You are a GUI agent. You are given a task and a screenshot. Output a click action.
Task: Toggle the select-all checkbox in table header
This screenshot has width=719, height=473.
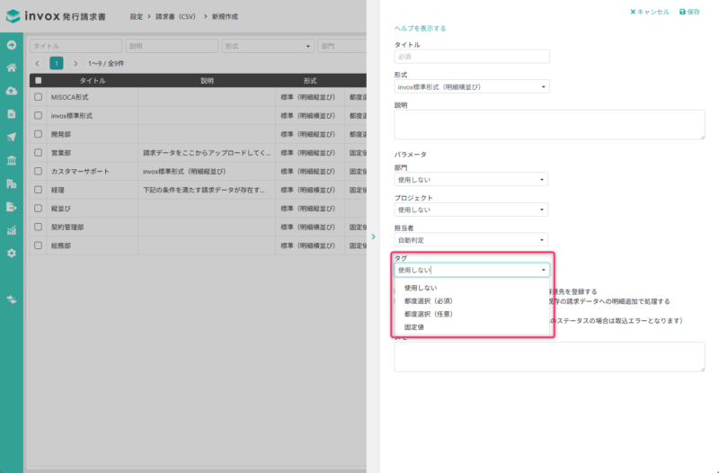point(39,80)
